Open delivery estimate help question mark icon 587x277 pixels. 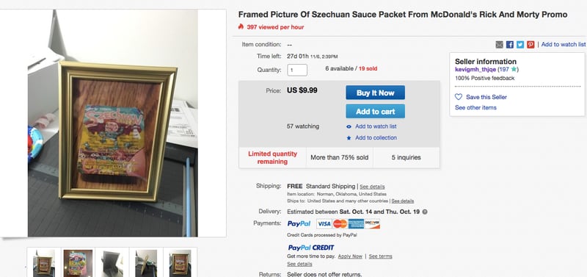pos(425,212)
